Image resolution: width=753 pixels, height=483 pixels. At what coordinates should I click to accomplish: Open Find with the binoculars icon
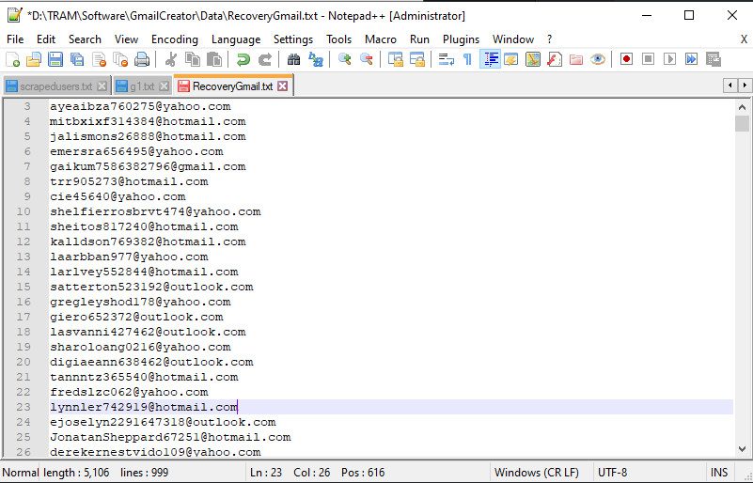[293, 59]
